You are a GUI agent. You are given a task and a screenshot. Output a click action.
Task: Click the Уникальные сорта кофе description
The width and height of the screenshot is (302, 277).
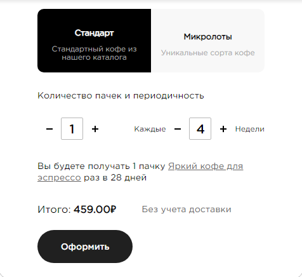coord(208,53)
